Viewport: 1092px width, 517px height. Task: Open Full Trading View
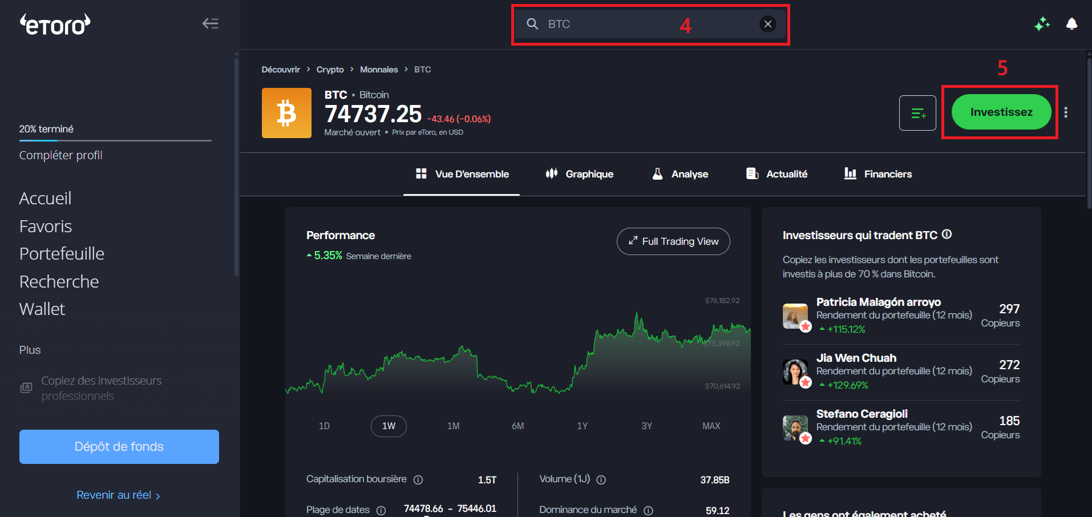click(673, 241)
